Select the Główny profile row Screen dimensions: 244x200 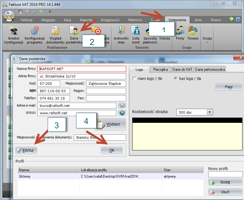click(x=111, y=176)
